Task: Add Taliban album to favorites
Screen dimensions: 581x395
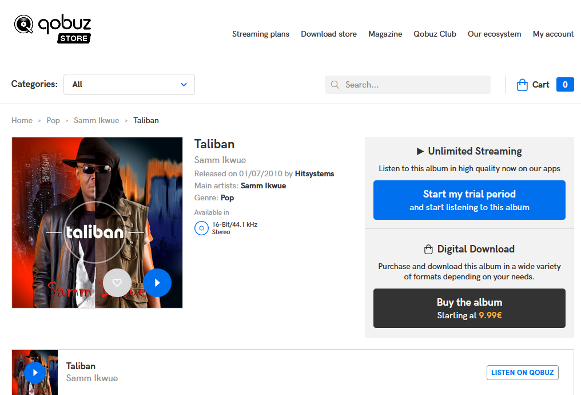Action: pos(117,283)
